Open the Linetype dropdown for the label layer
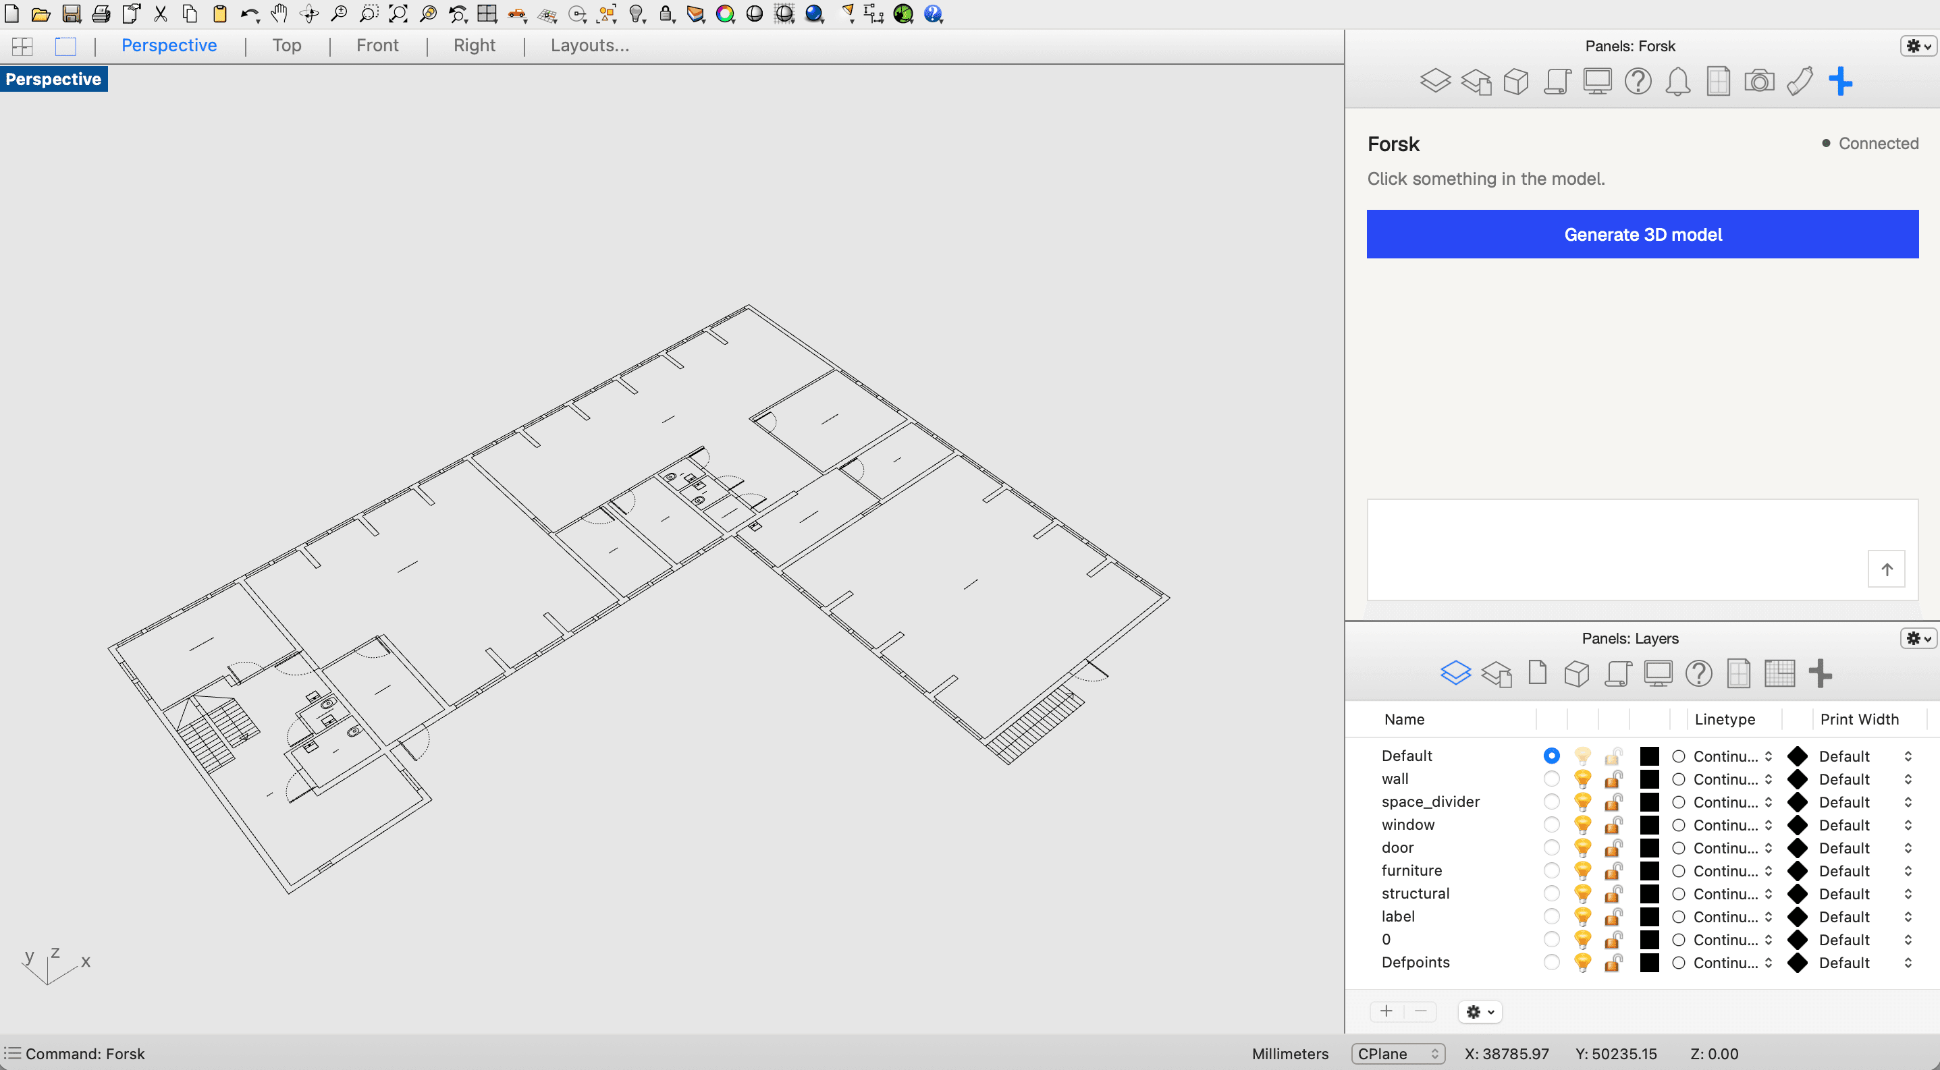The image size is (1940, 1070). pyautogui.click(x=1732, y=916)
